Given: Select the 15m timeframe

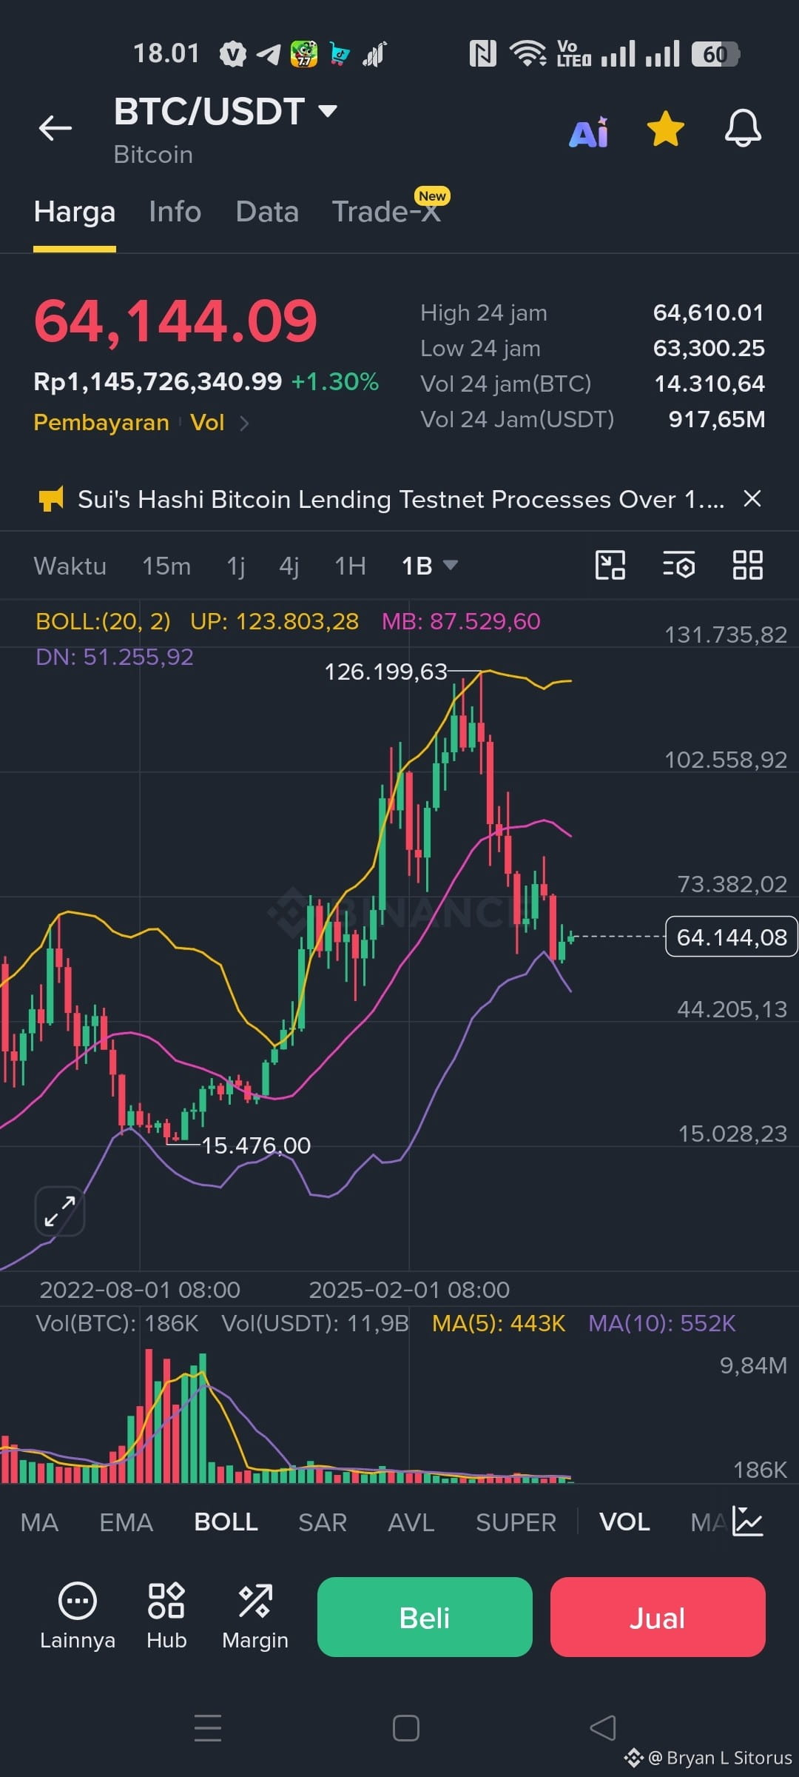Looking at the screenshot, I should coord(166,566).
